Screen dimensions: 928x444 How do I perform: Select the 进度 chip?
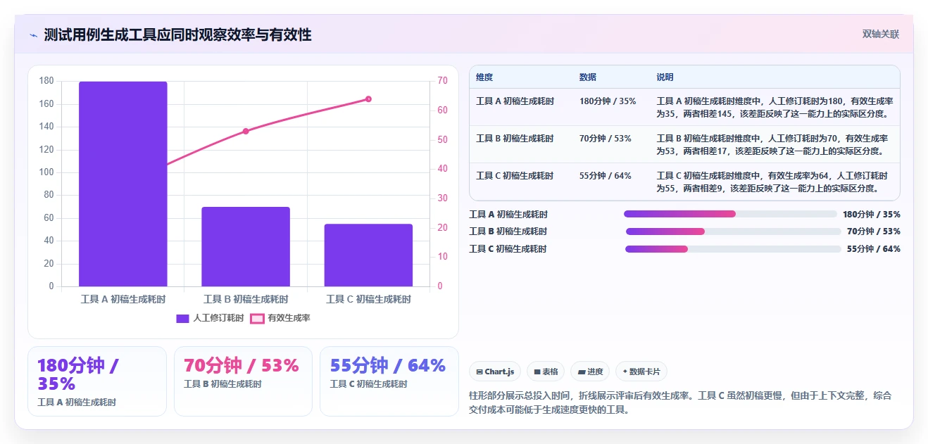click(x=590, y=372)
